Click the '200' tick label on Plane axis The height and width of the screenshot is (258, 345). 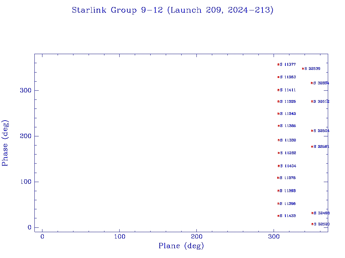coord(196,236)
